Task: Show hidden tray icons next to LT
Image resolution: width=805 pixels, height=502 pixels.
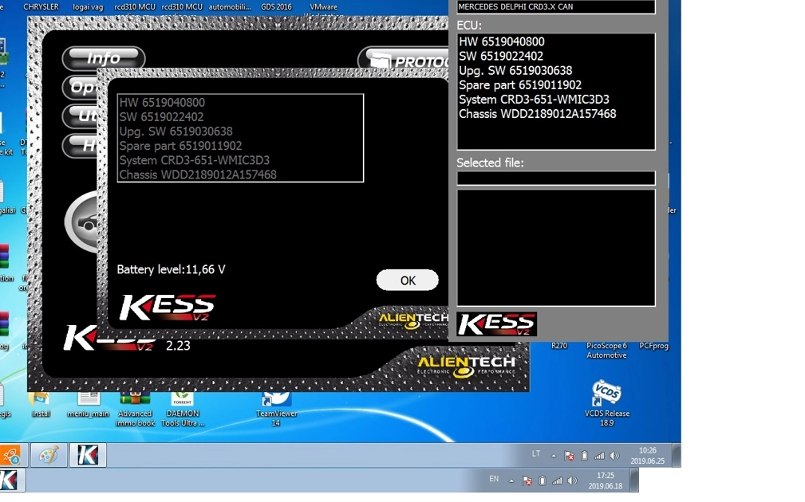Action: coord(554,455)
